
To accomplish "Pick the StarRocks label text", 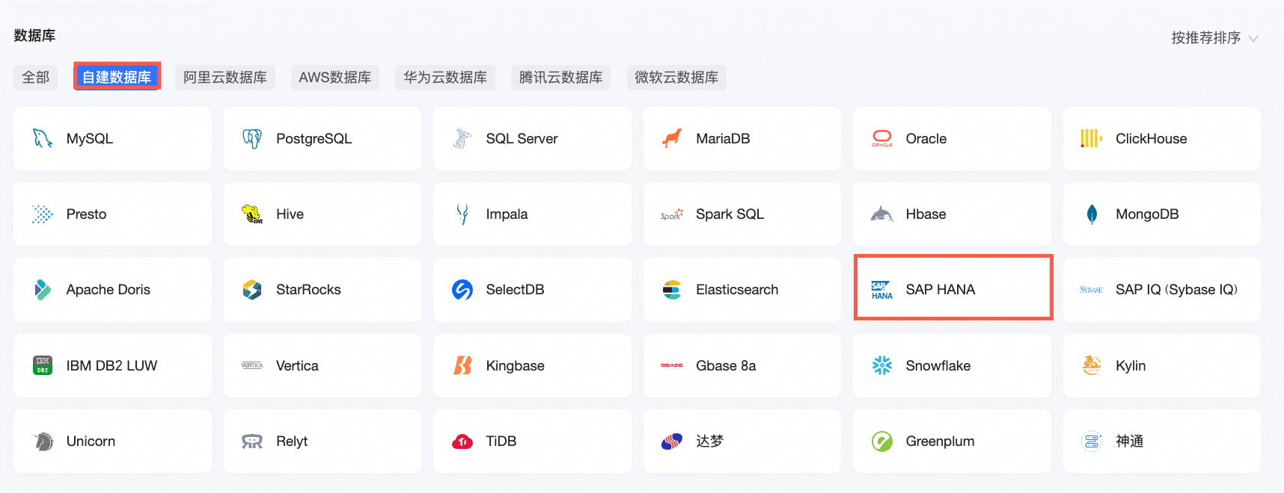I will [308, 290].
